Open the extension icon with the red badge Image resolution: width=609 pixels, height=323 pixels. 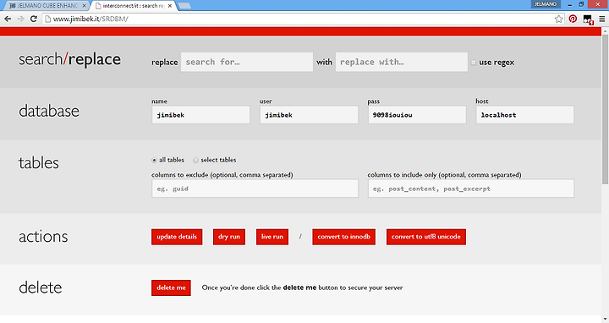coord(588,19)
